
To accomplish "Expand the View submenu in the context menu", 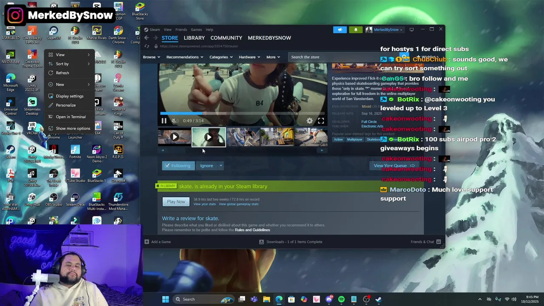I will [69, 55].
